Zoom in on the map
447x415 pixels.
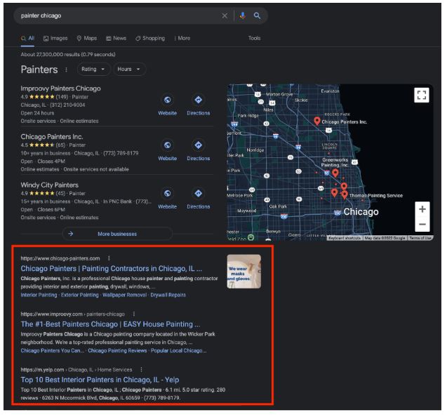[422, 209]
